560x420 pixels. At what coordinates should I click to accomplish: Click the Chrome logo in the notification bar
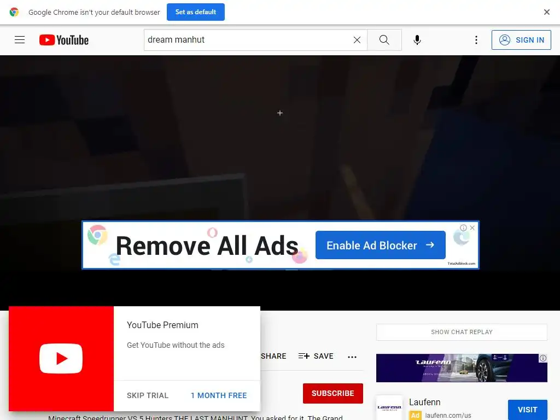coord(14,12)
